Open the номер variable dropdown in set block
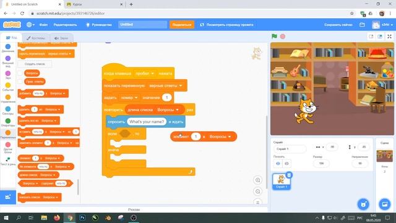The height and width of the screenshot is (223, 396). tap(129, 98)
